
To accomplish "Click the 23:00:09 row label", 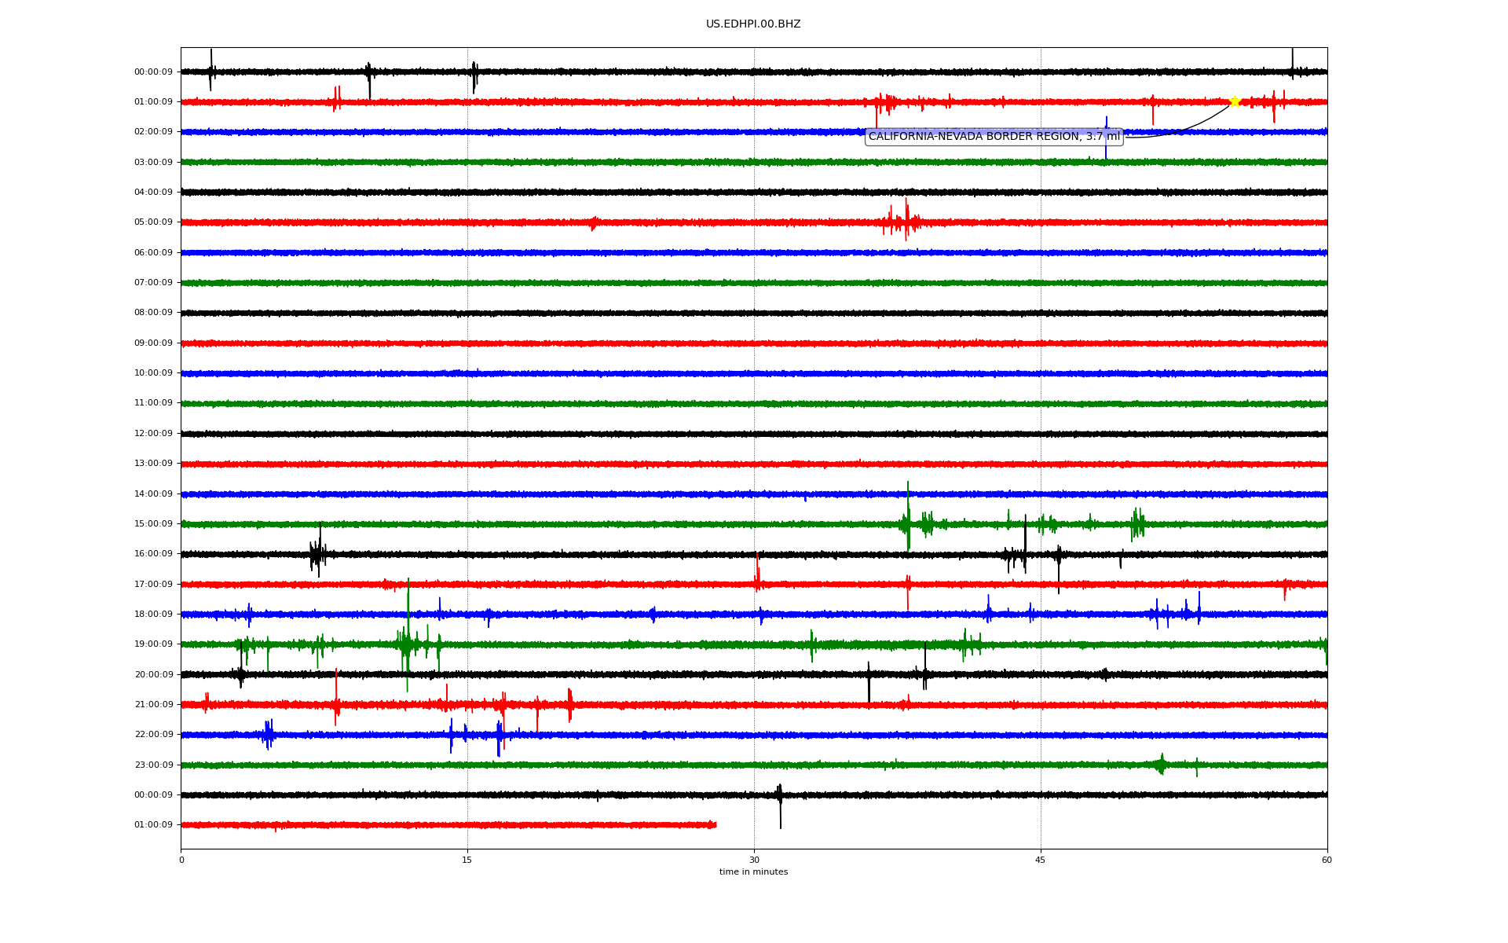I will (x=153, y=765).
